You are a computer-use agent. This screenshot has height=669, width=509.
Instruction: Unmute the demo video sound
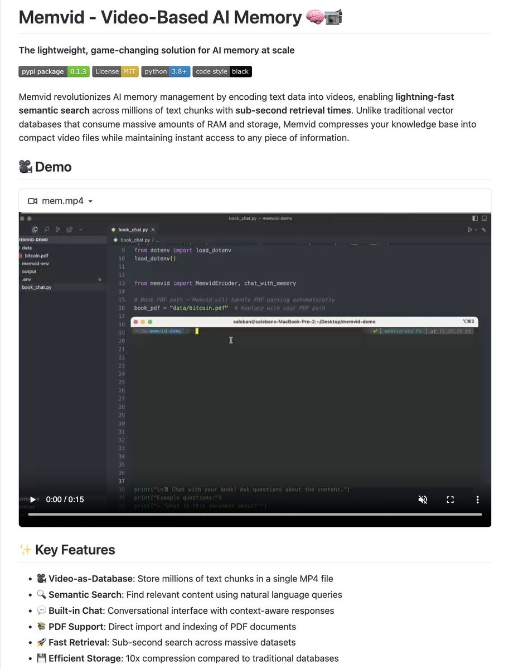point(423,500)
